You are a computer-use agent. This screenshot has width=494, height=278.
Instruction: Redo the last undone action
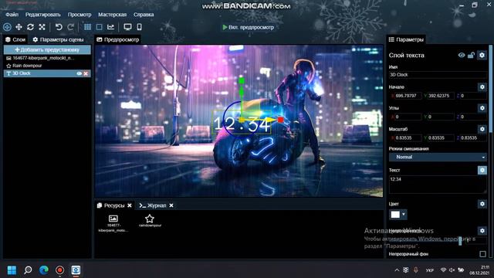pos(70,27)
